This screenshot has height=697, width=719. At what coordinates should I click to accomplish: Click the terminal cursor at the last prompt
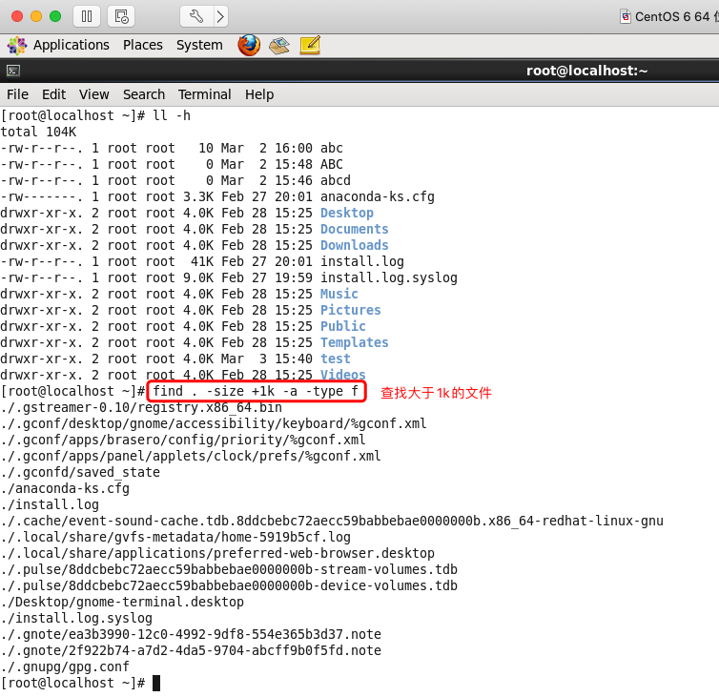point(156,684)
